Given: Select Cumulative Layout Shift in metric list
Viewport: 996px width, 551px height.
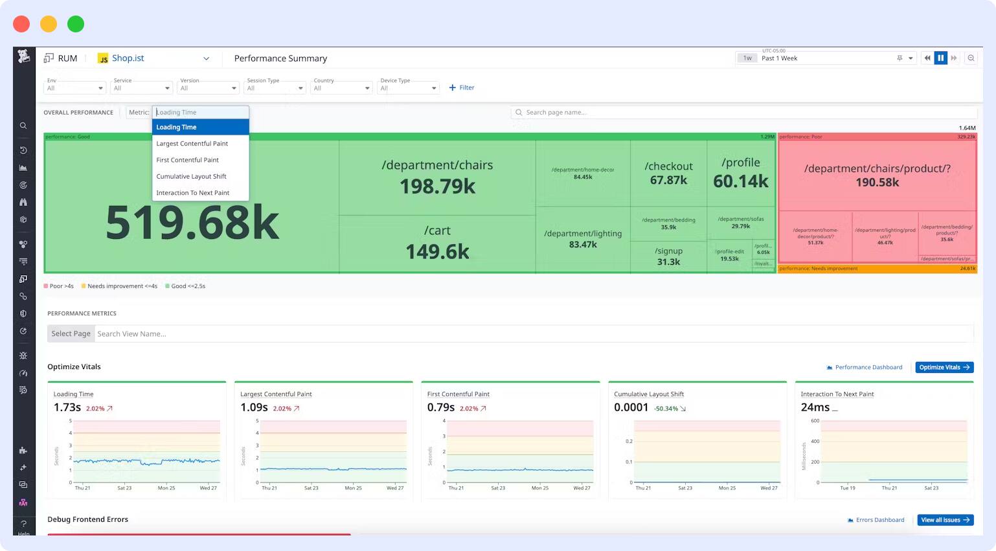Looking at the screenshot, I should pos(201,176).
